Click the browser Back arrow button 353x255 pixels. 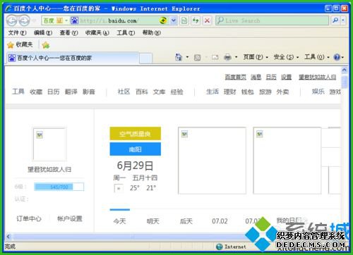point(11,20)
